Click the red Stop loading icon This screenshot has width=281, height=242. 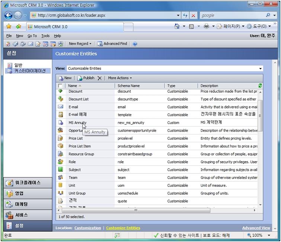pos(194,15)
